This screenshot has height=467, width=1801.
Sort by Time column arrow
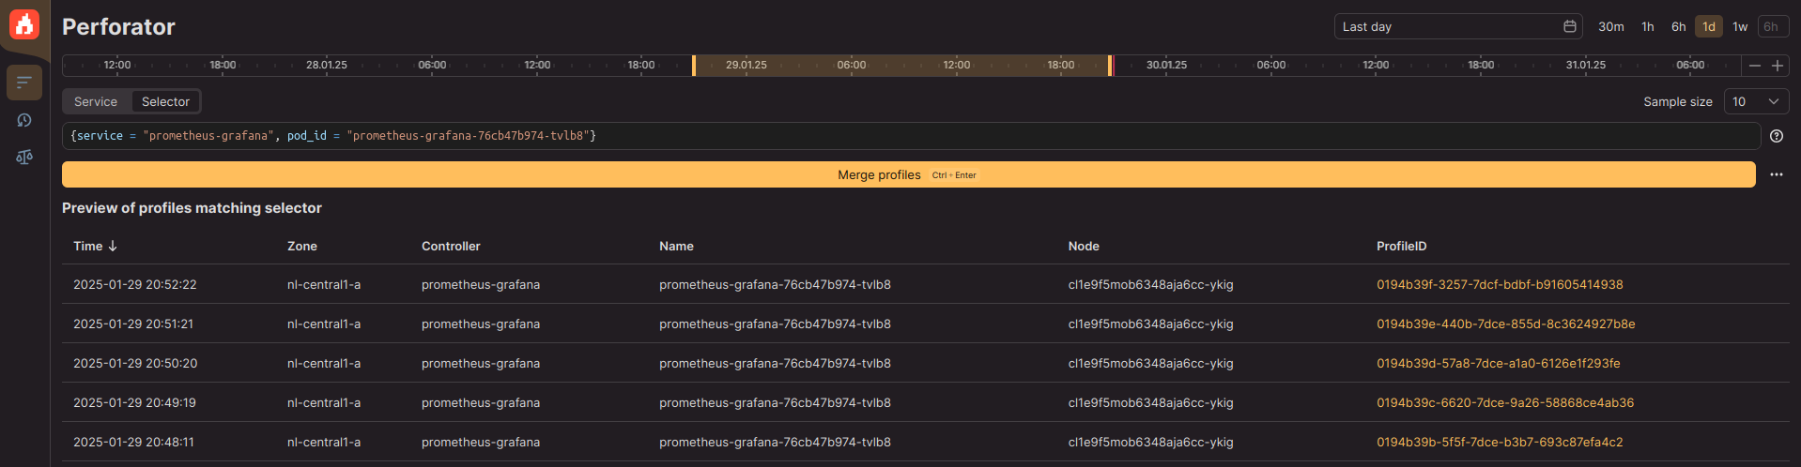tap(113, 246)
